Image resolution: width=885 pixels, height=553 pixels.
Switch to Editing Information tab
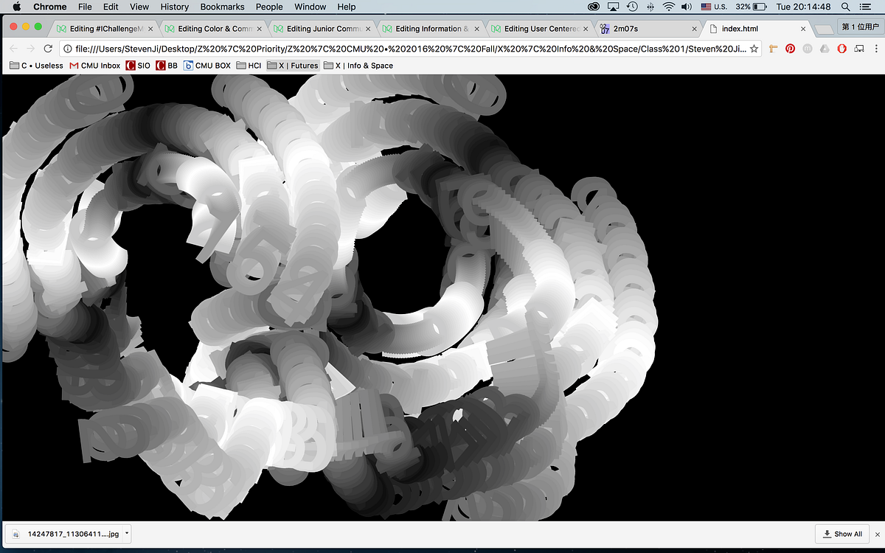tap(431, 29)
